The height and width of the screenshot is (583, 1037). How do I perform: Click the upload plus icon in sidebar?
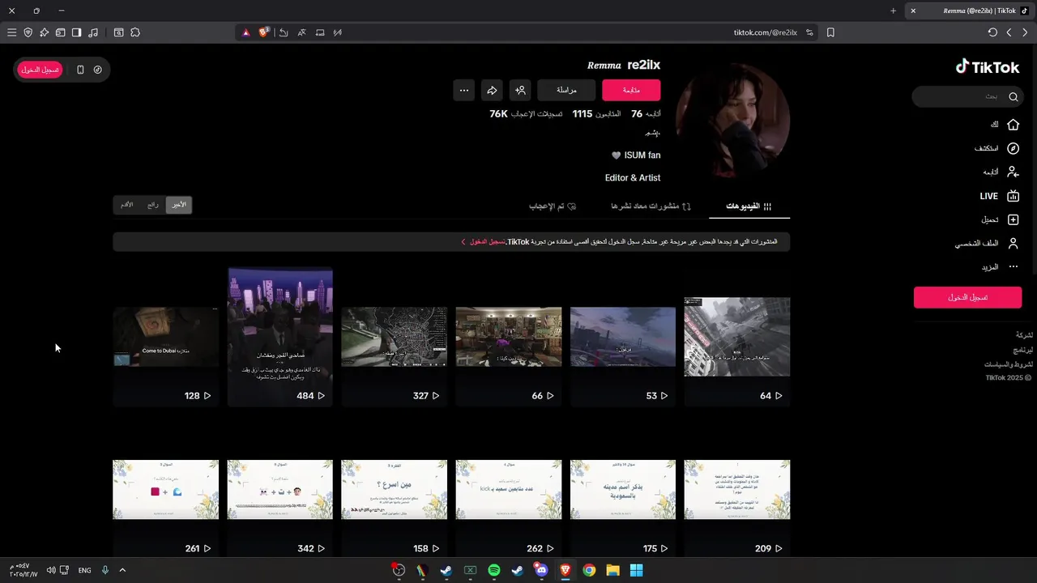tap(1013, 219)
